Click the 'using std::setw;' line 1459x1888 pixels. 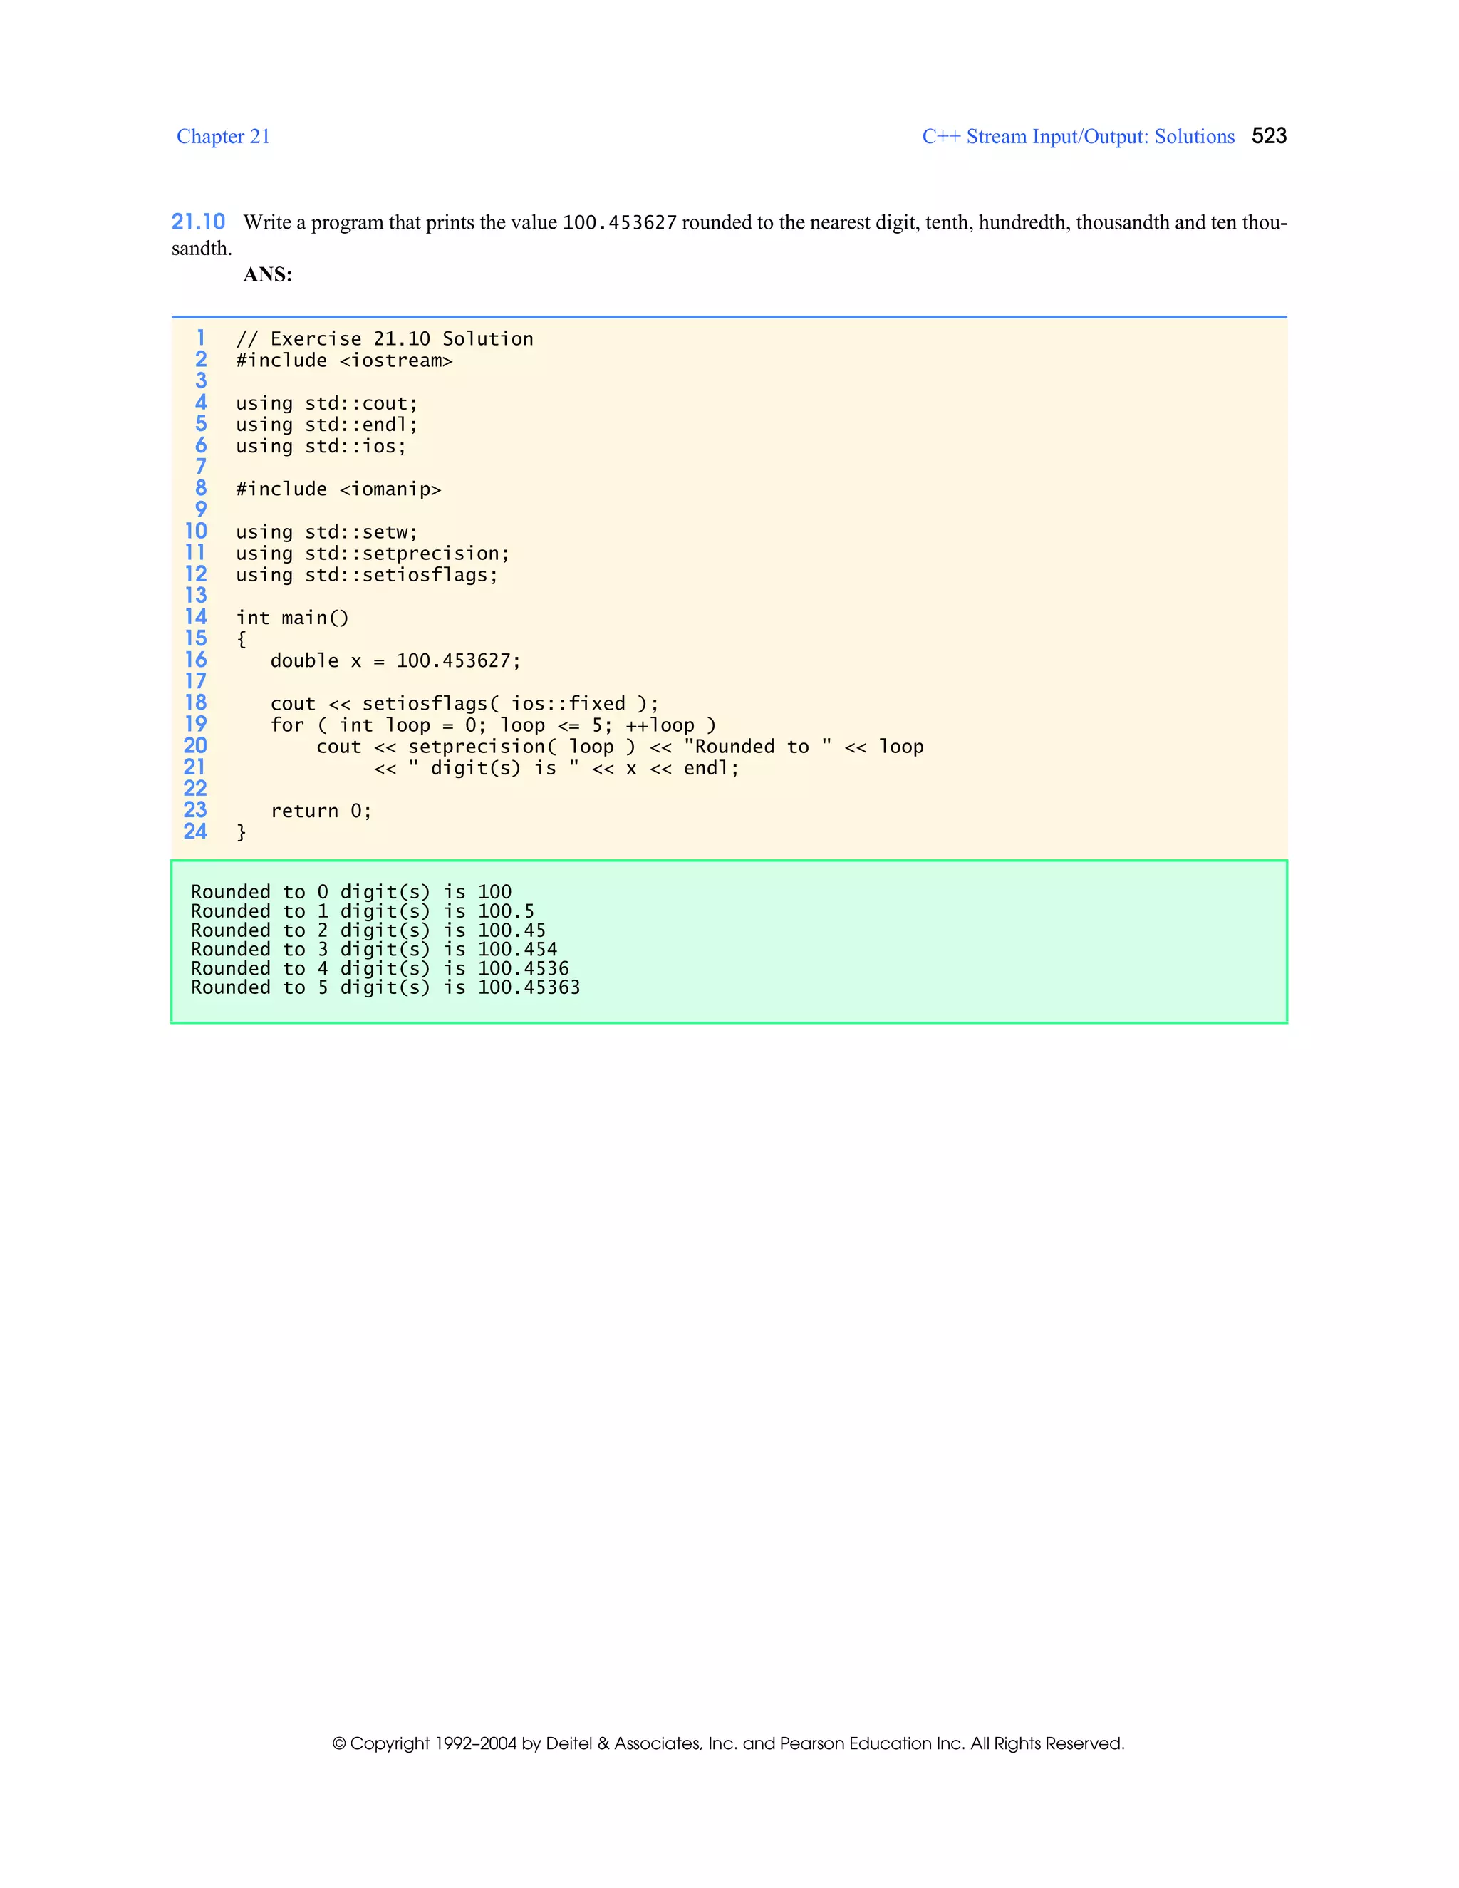click(x=327, y=532)
